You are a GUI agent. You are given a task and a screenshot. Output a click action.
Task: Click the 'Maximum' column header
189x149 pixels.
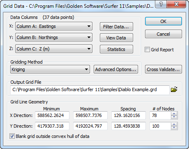(x=89, y=109)
